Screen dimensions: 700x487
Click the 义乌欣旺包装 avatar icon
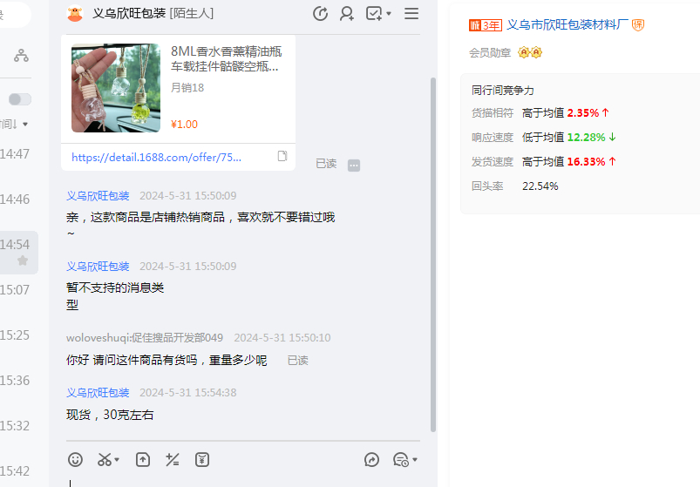click(x=75, y=14)
